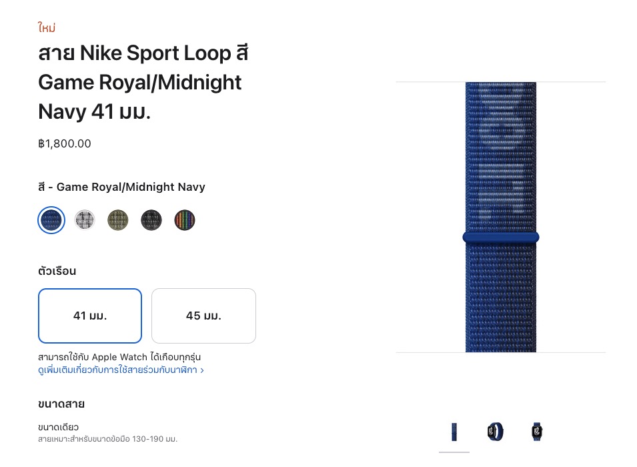Open the band compatibility learn-more link

pos(121,370)
